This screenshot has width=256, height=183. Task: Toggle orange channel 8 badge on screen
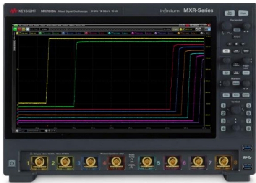coord(179,33)
